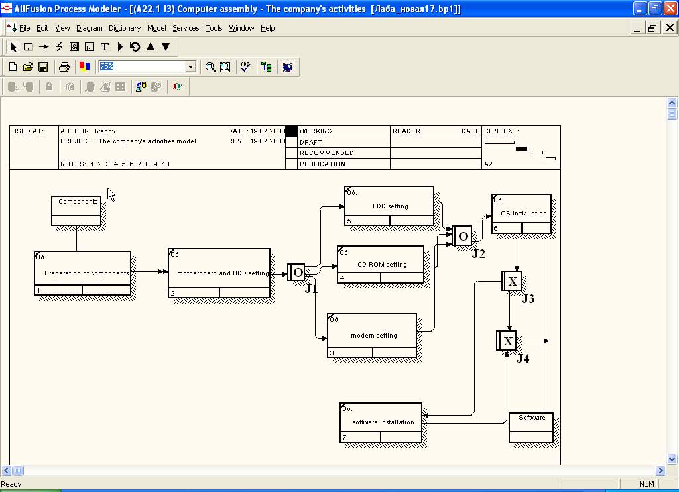Select the Activity Box tool
679x492 pixels.
(28, 47)
